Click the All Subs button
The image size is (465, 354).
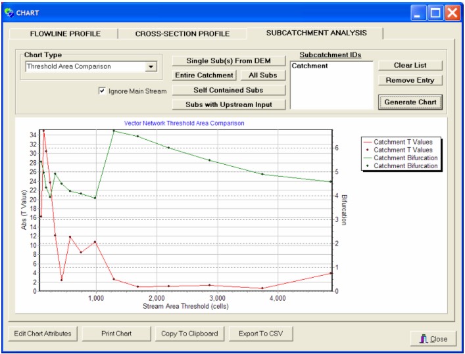(x=262, y=76)
